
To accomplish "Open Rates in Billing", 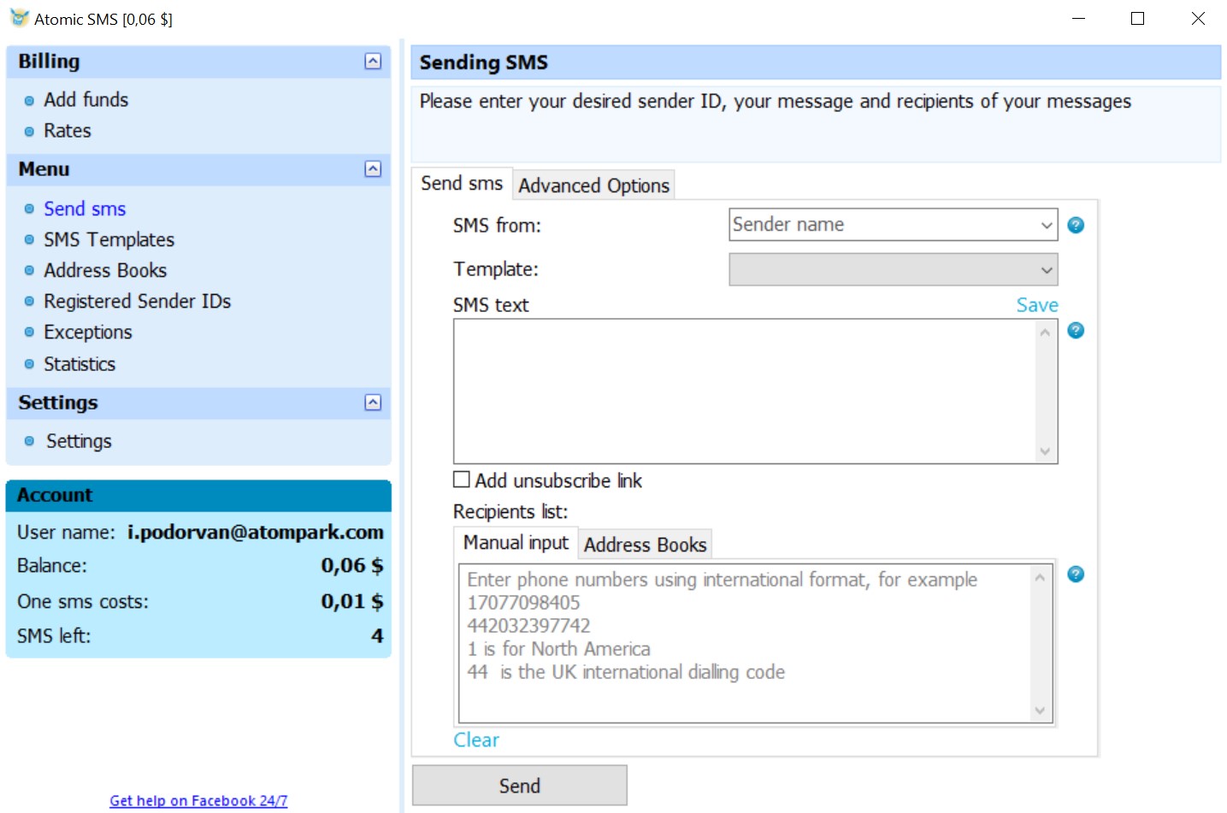I will (67, 131).
